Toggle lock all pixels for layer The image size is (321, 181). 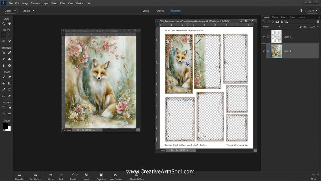tap(282, 22)
